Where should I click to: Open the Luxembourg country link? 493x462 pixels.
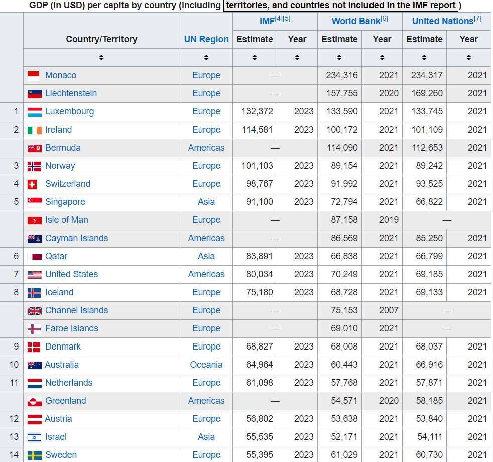click(69, 111)
